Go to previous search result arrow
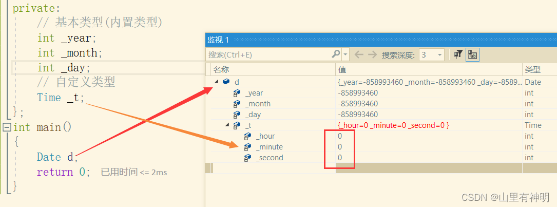Image resolution: width=557 pixels, height=207 pixels. tap(359, 55)
